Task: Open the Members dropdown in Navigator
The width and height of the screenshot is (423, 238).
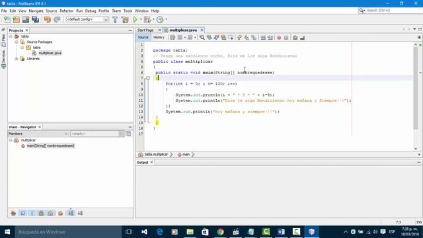Action: click(38, 134)
